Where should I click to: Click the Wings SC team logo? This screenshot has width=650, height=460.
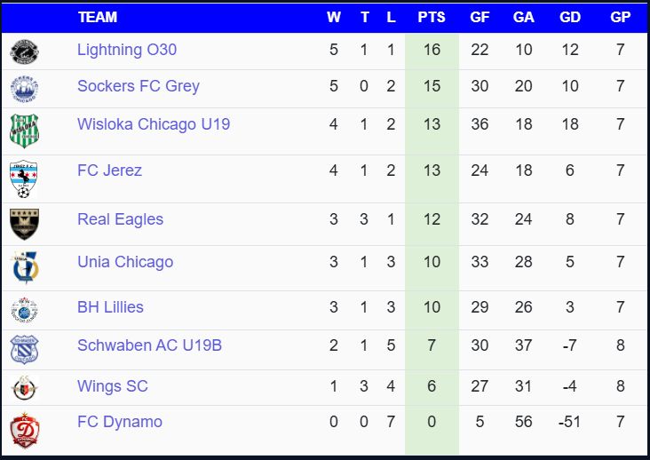(24, 388)
